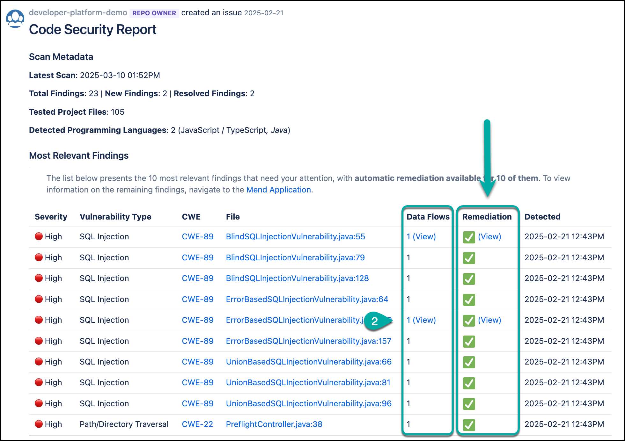Image resolution: width=625 pixels, height=441 pixels.
Task: Click the green checkmark for BlindSQLInjectionVulnerability.java:55
Action: tap(469, 237)
